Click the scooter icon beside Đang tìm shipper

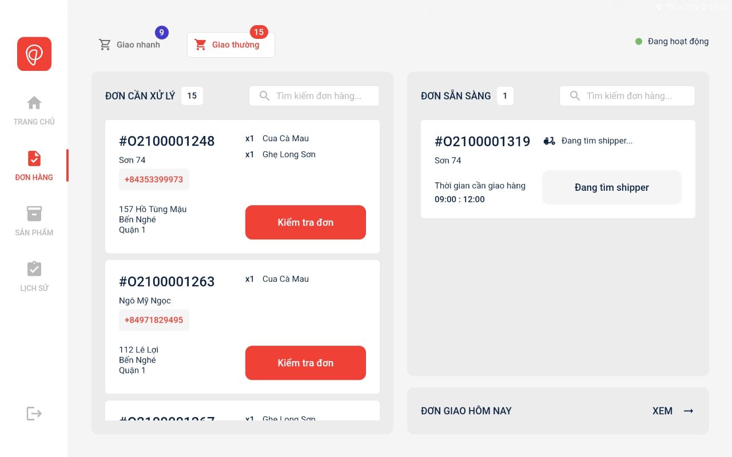click(x=549, y=141)
